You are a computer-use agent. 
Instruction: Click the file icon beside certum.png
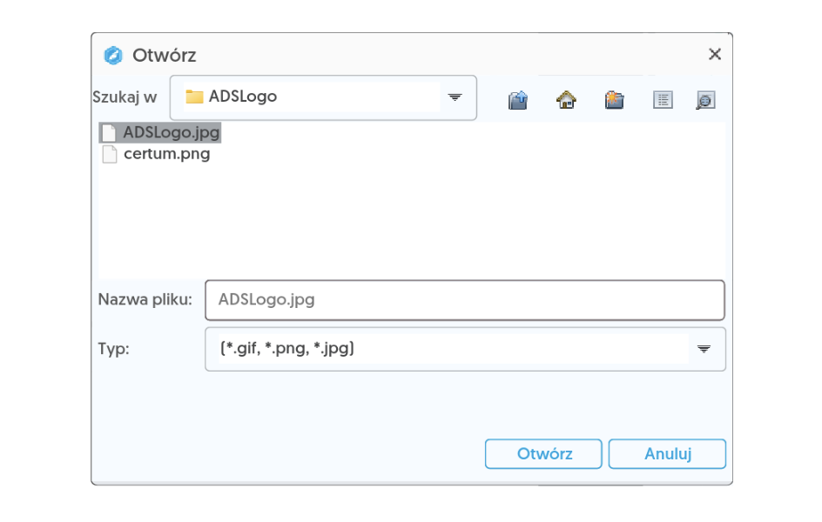[109, 155]
